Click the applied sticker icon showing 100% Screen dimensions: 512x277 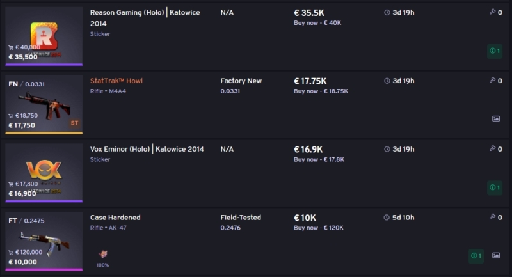click(x=102, y=254)
